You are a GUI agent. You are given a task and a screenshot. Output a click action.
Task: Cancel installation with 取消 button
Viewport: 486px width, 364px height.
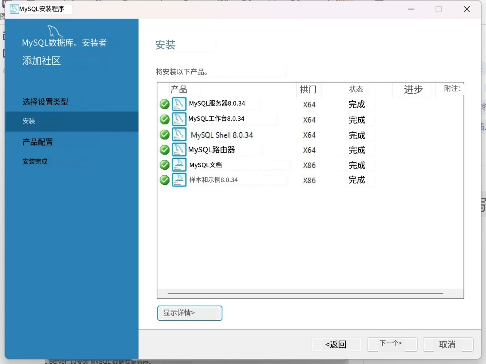448,345
